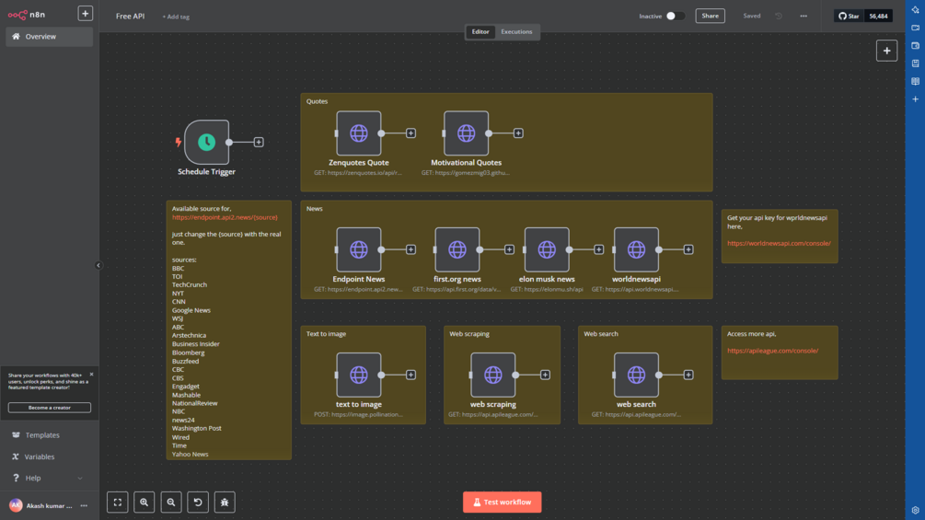Open the Endpoint News node
925x520 pixels.
[x=359, y=249]
